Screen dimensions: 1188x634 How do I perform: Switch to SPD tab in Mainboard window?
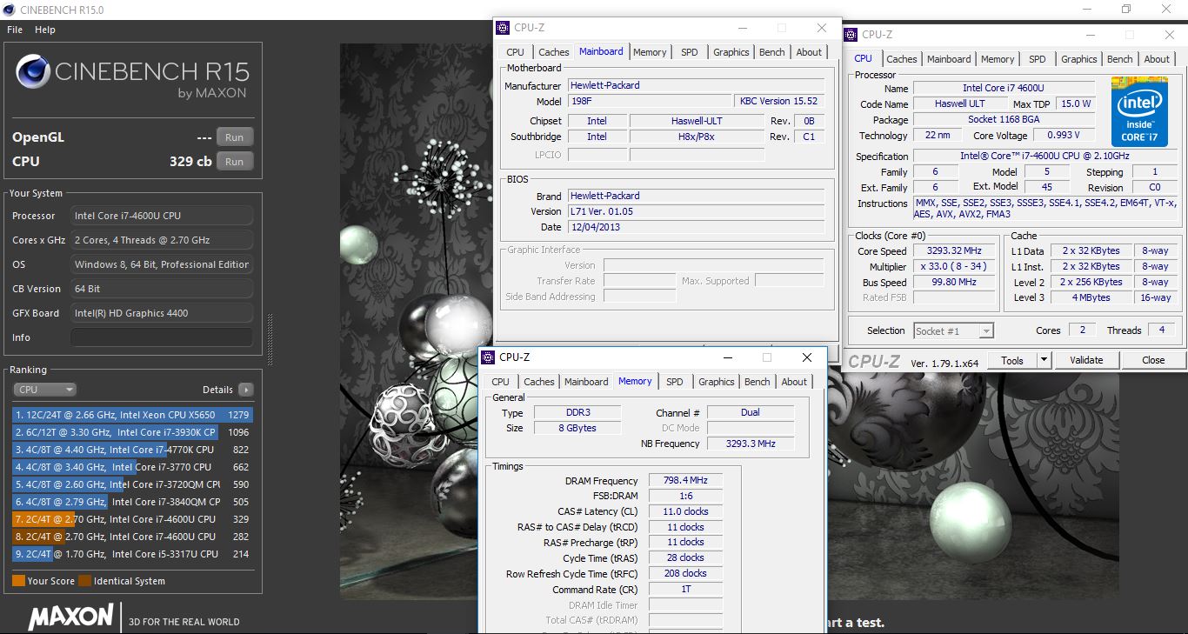(x=690, y=52)
